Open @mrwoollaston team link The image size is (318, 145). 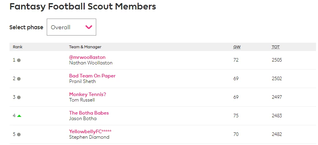point(87,57)
